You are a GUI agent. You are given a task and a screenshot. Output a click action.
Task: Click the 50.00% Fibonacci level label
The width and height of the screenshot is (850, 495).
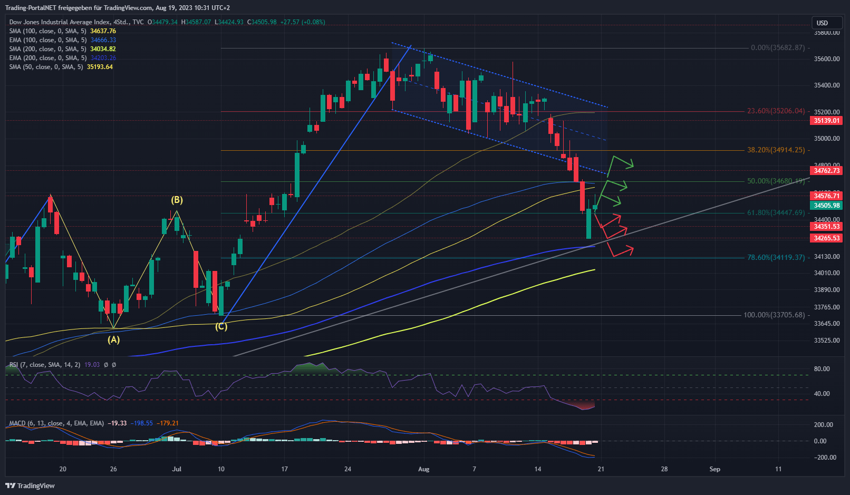pyautogui.click(x=776, y=181)
